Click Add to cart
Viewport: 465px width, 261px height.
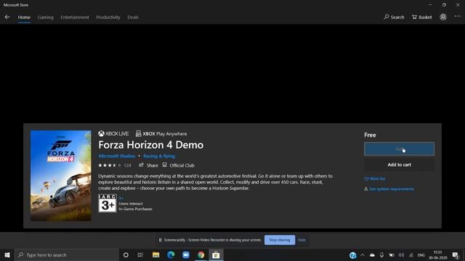point(399,165)
